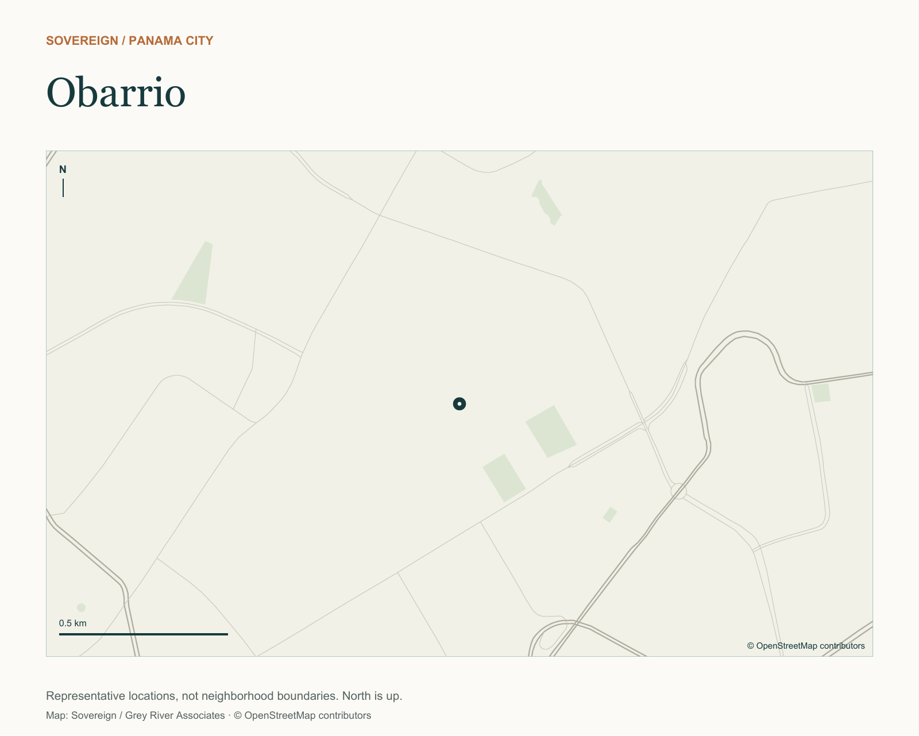
Task: Click the north arrow indicator
Action: coord(63,181)
